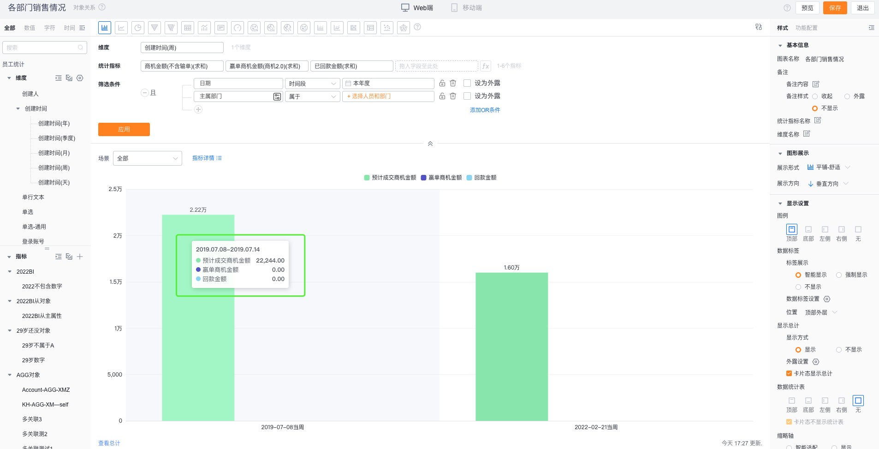Click the 预览 preview button
Image resolution: width=879 pixels, height=449 pixels.
tap(808, 8)
